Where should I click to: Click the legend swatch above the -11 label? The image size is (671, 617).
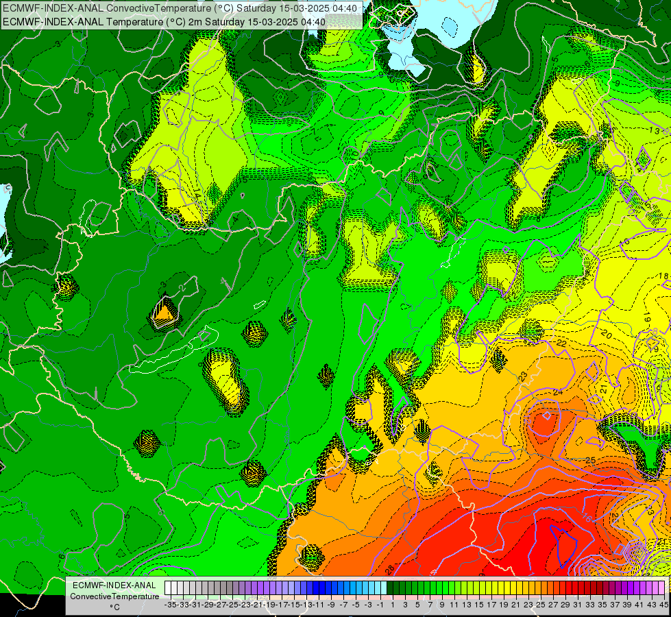[x=316, y=588]
